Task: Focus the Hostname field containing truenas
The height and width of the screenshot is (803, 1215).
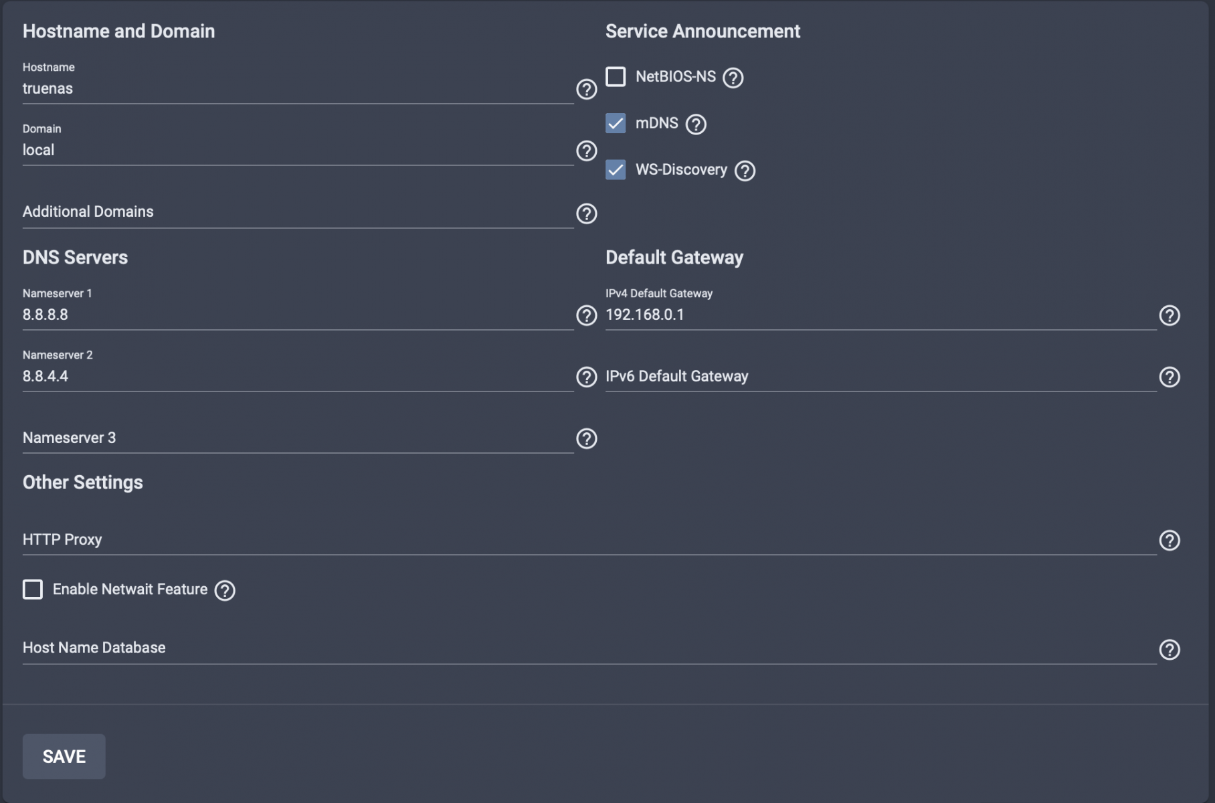Action: click(x=298, y=88)
